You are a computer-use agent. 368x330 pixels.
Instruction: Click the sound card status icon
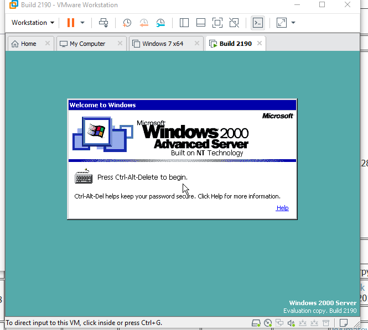(291, 323)
